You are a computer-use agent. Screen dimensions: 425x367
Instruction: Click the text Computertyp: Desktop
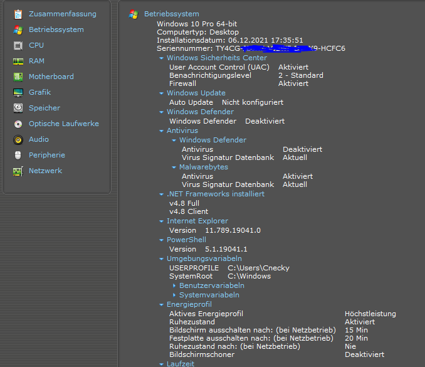tap(198, 32)
